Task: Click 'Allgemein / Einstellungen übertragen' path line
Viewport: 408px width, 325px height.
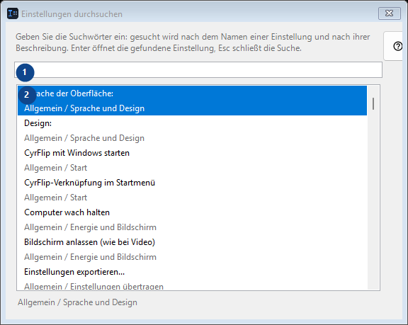Action: (x=93, y=286)
